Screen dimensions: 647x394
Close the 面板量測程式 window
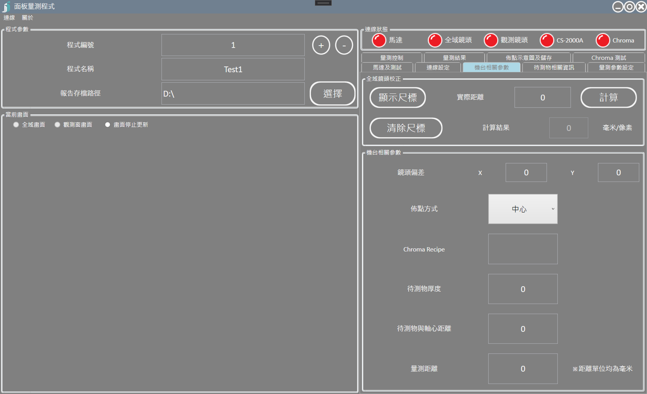pos(641,7)
